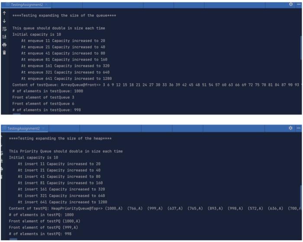Click line 'At enqueue 41 Capacity increased to 80'
Viewport: 303px width, 242px height.
tap(63, 53)
